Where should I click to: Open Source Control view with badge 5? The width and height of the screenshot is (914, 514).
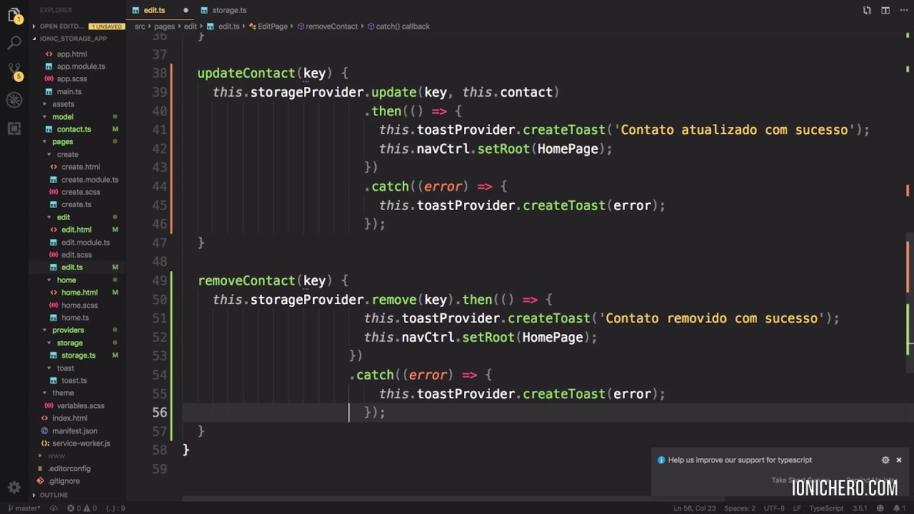click(x=14, y=71)
